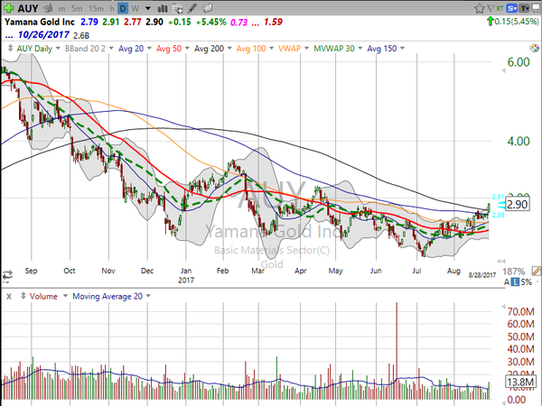Click the Yamana Gold Inc name
The image size is (542, 406).
[x=40, y=22]
